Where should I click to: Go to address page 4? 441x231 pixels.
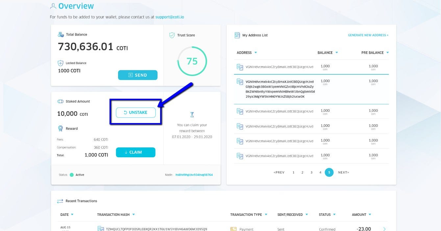coord(320,172)
